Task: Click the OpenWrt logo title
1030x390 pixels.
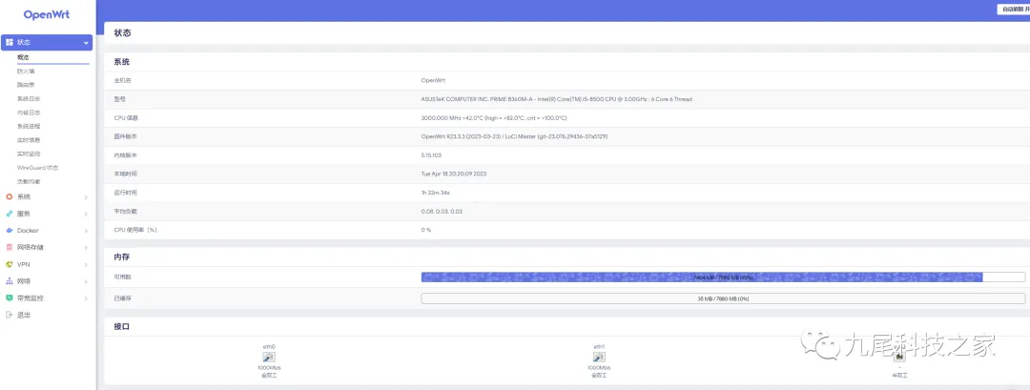Action: (48, 15)
